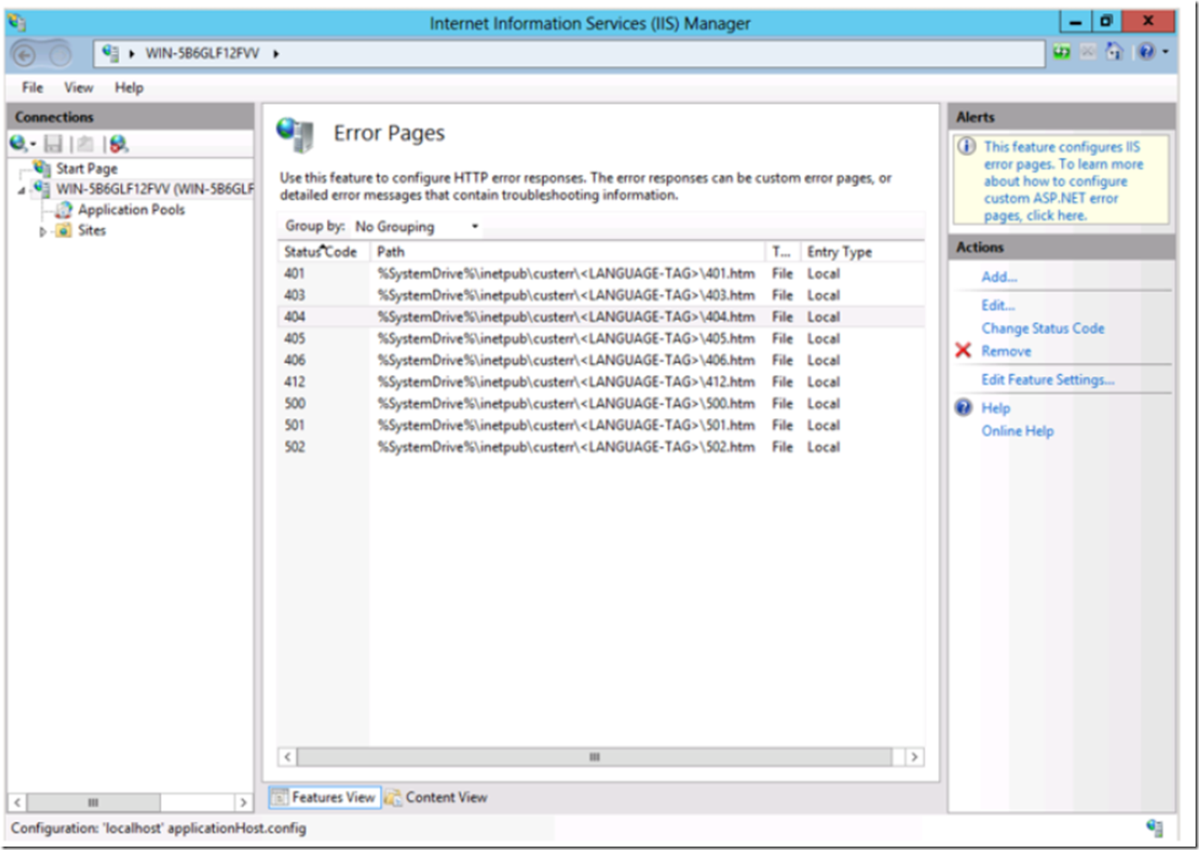Click the green refresh icon in toolbar

(x=1062, y=53)
